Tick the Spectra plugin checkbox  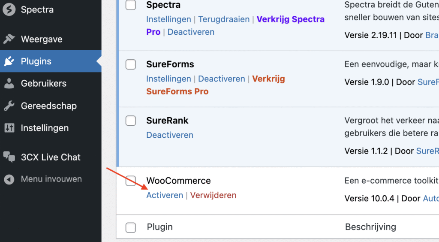point(131,5)
